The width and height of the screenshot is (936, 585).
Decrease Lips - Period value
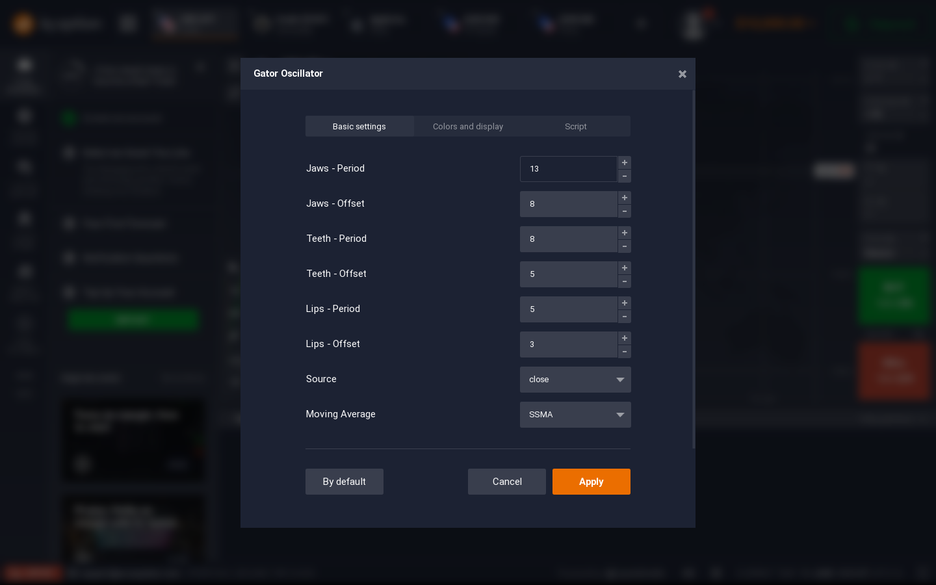[625, 317]
